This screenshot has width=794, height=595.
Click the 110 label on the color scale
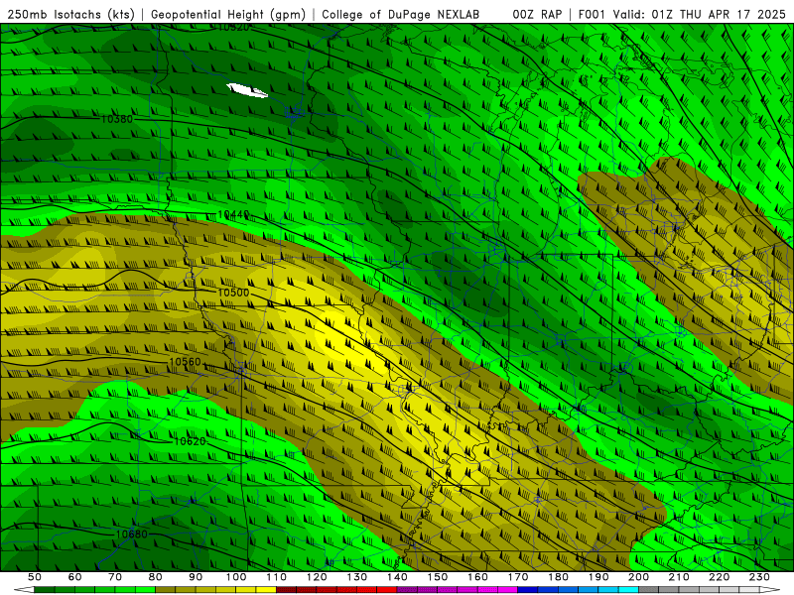(x=276, y=577)
